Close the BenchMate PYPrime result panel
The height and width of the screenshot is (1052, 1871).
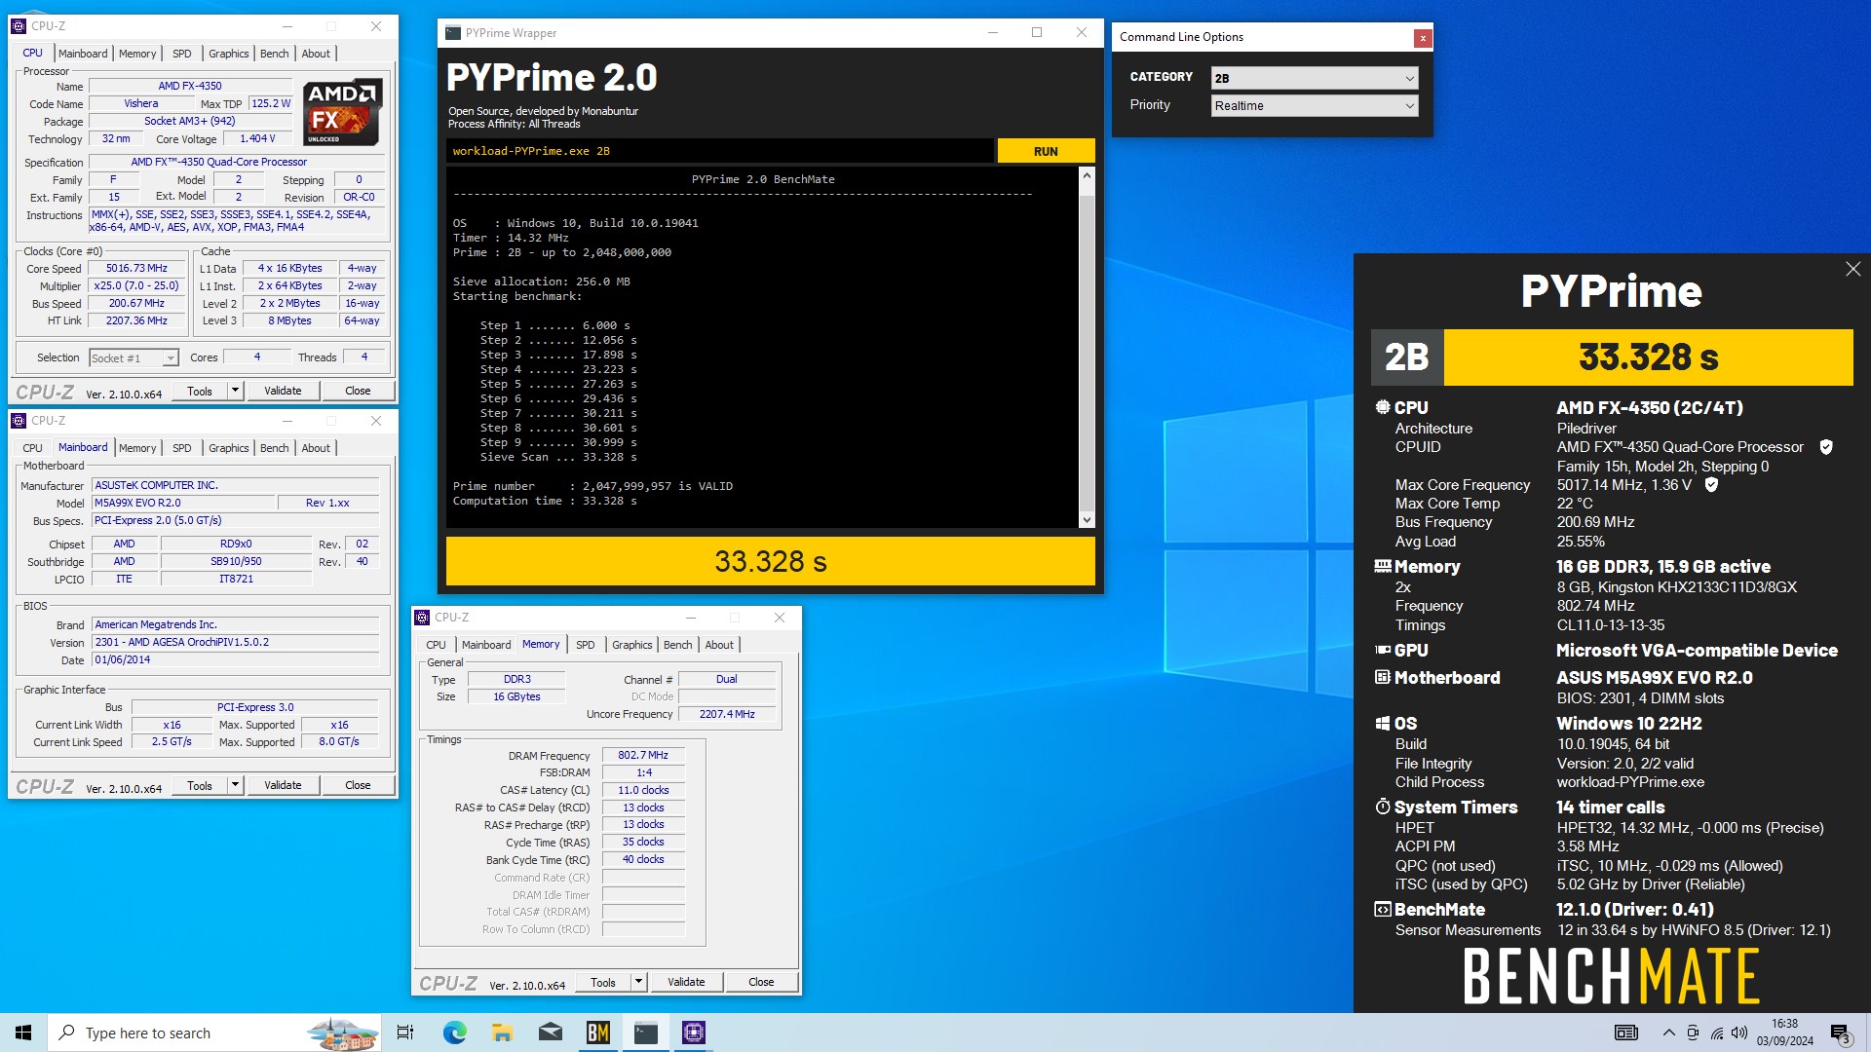(1852, 269)
